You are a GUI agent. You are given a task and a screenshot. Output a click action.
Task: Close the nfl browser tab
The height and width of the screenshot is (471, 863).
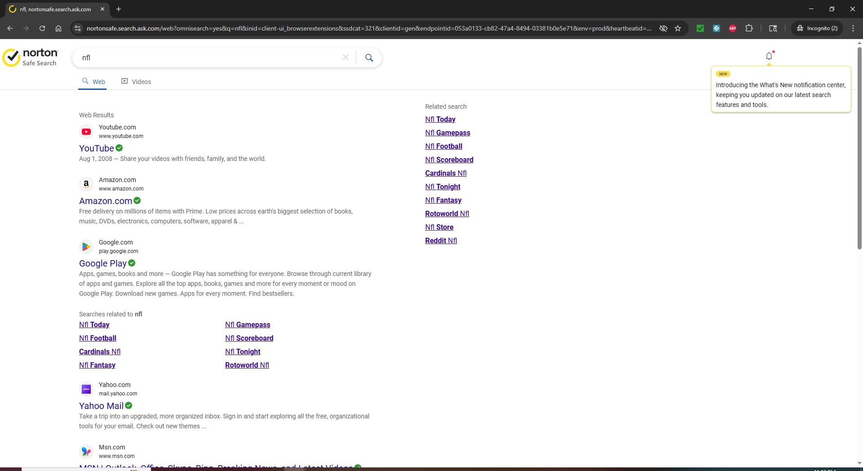coord(102,9)
